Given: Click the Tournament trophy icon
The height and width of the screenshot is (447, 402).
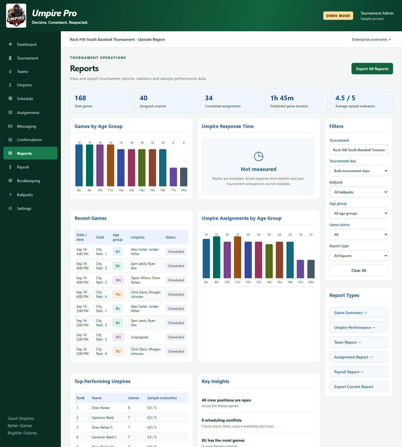Looking at the screenshot, I should pyautogui.click(x=10, y=58).
